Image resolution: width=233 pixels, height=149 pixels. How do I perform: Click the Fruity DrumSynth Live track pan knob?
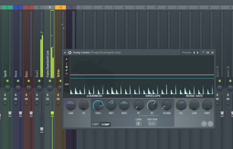pyautogui.click(x=50, y=88)
